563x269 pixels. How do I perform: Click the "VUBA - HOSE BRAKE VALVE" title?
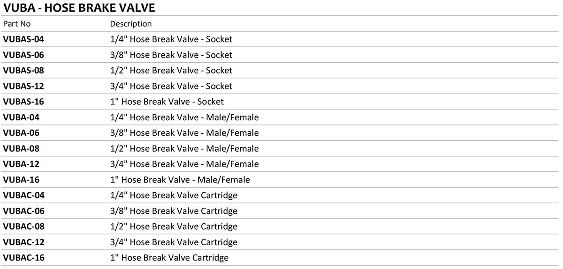[79, 8]
